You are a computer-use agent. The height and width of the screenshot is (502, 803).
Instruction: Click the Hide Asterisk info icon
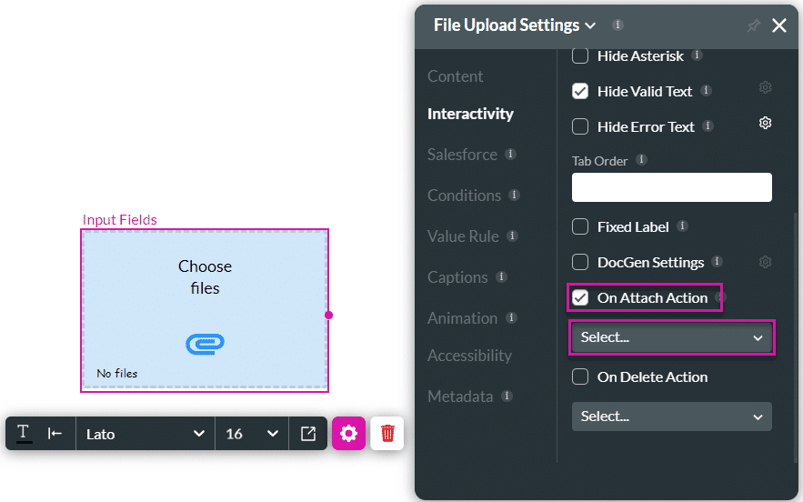(697, 55)
